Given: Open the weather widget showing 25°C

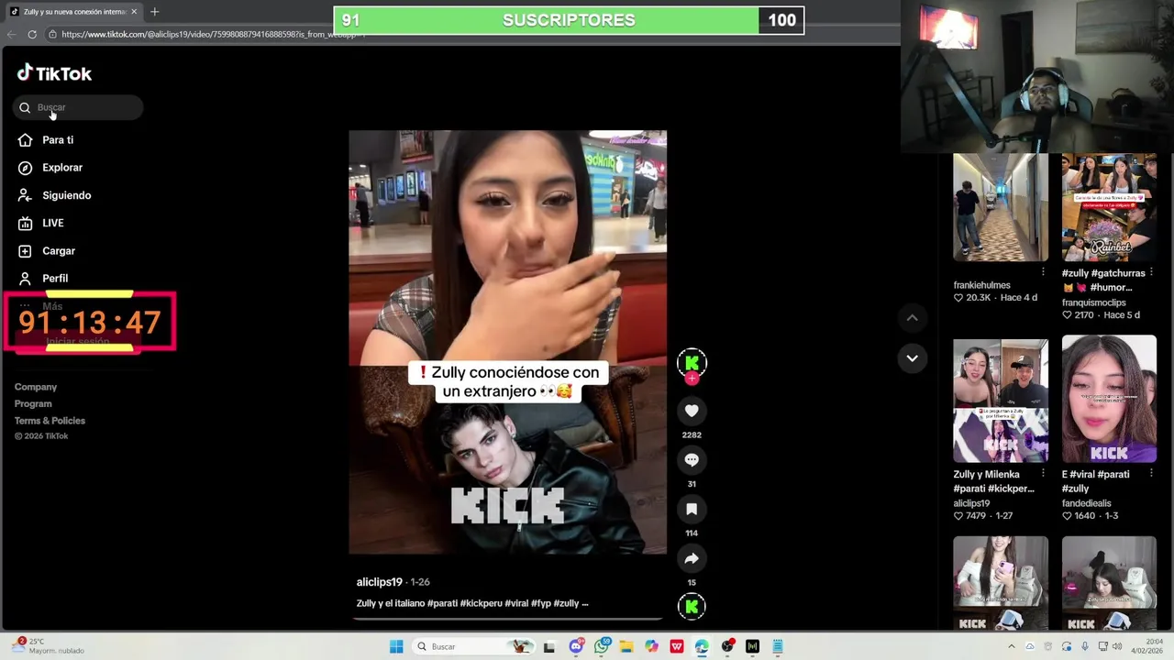Looking at the screenshot, I should tap(48, 646).
